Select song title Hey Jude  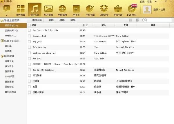37,42
